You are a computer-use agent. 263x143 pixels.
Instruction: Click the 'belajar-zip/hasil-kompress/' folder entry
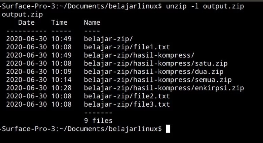coord(139,55)
